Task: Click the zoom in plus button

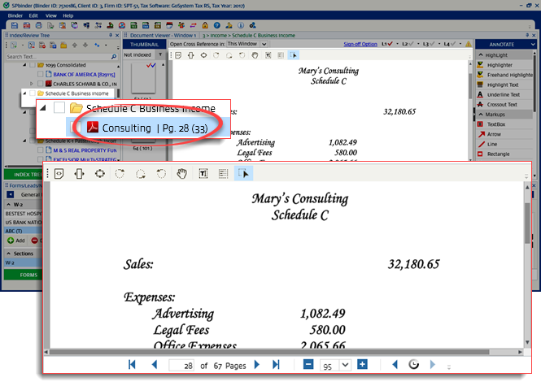Action: coord(362,365)
